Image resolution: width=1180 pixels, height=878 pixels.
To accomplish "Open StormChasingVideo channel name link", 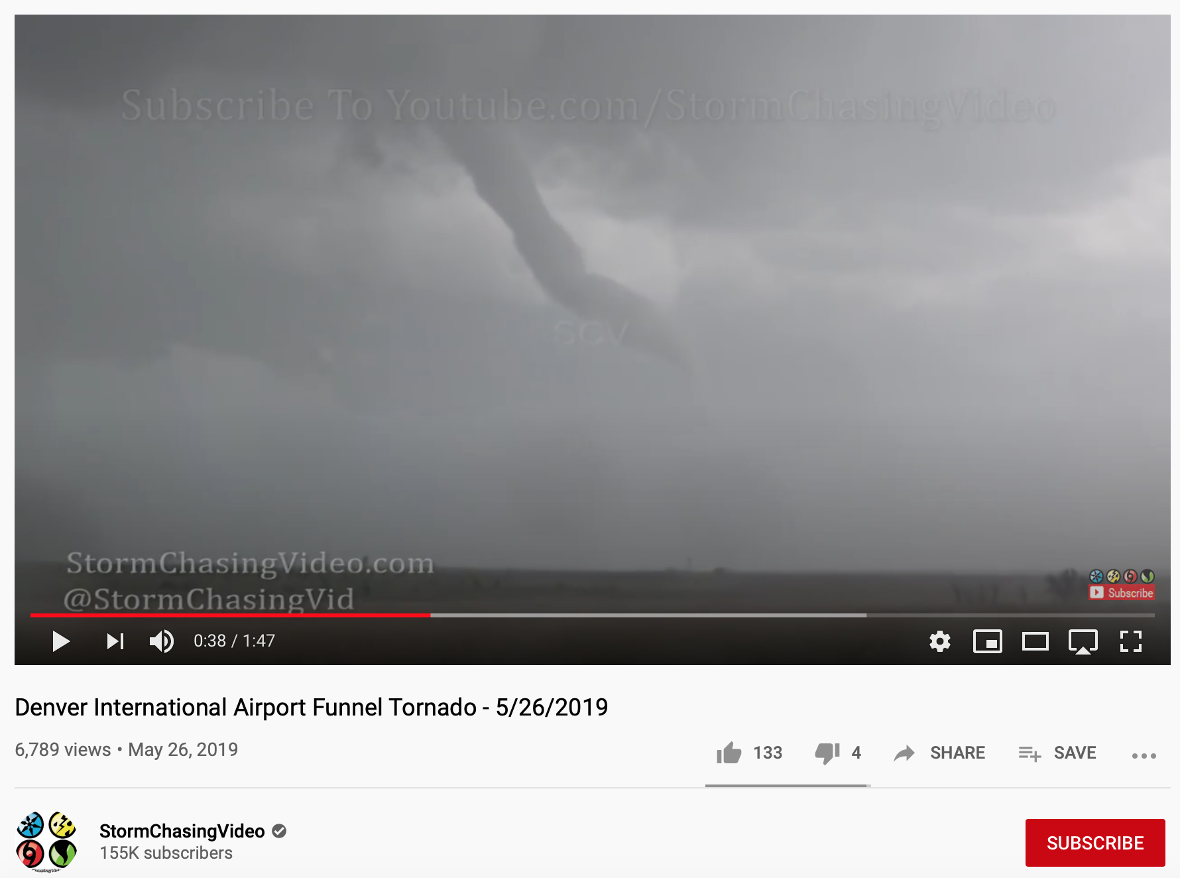I will pos(182,831).
